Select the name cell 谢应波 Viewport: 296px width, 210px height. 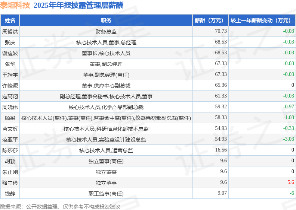(10, 53)
